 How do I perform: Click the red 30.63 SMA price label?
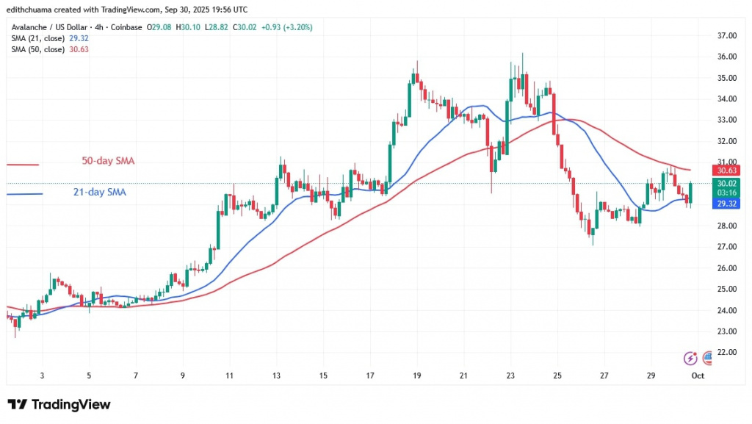(707, 170)
